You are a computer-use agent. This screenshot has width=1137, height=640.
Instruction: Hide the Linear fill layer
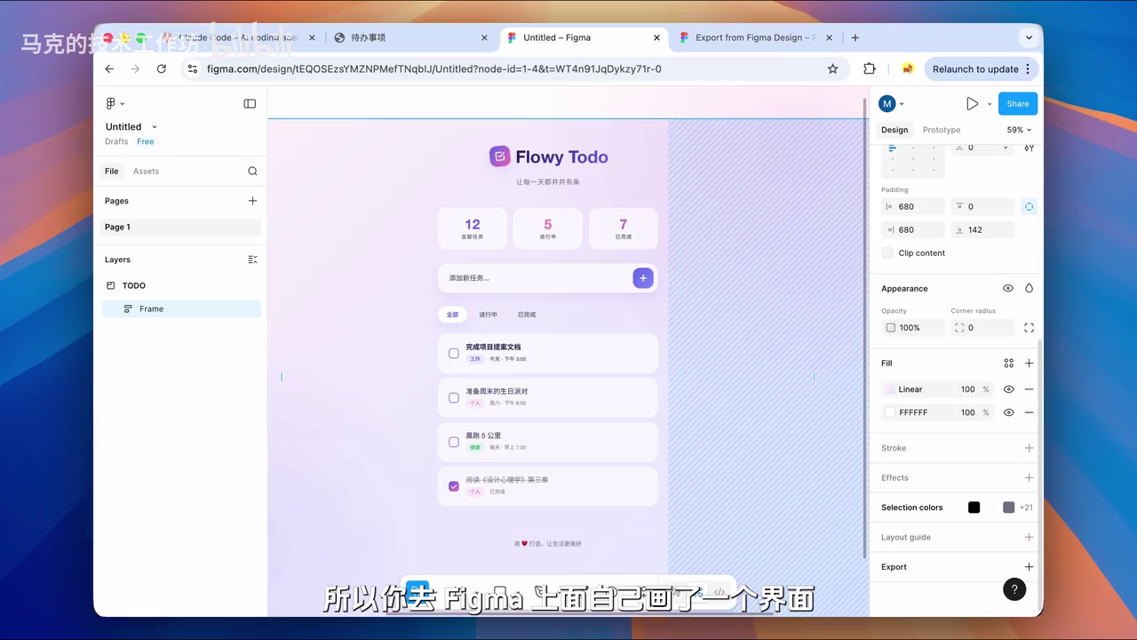click(x=1008, y=389)
